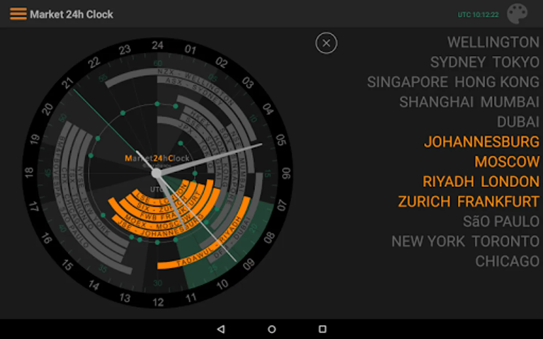
Task: Click the UTC 10:12:22 time display
Action: point(478,15)
